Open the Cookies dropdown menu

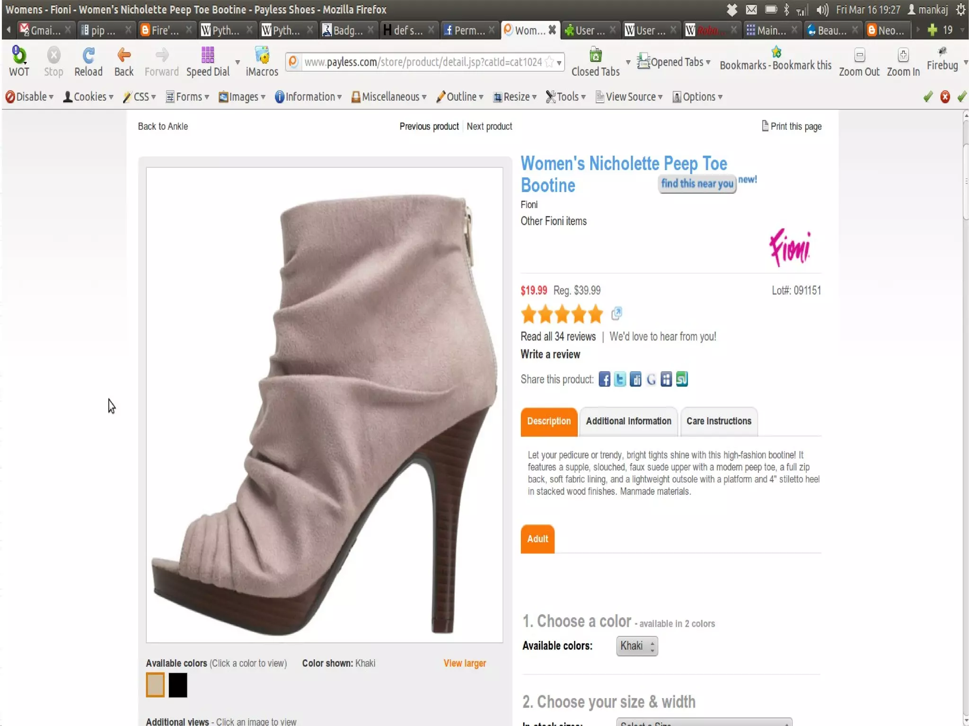click(x=88, y=96)
